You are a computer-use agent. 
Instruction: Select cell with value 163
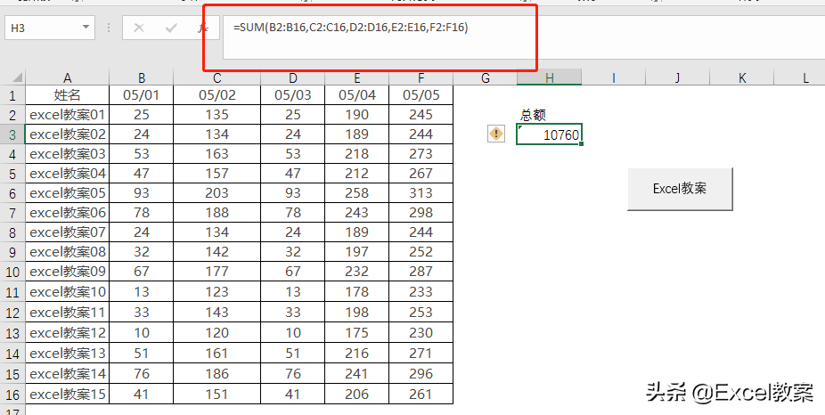click(x=216, y=154)
